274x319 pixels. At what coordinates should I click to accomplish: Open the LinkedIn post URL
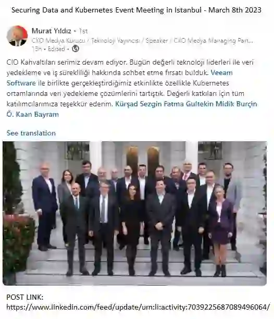138,307
